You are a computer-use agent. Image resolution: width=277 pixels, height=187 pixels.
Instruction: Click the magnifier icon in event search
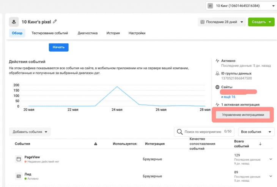click(179, 132)
